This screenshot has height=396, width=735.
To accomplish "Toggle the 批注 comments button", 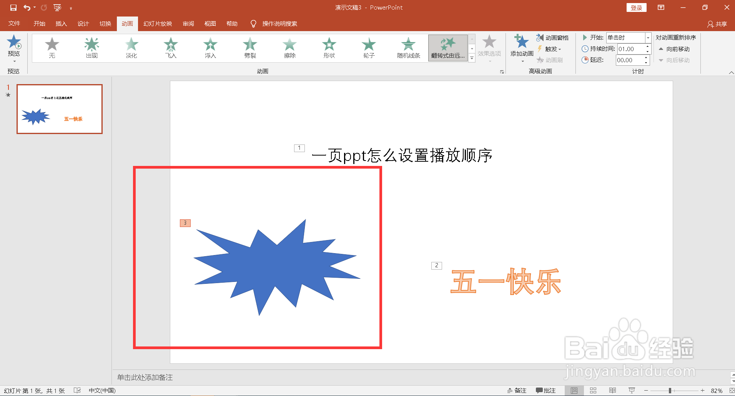I will pyautogui.click(x=546, y=391).
